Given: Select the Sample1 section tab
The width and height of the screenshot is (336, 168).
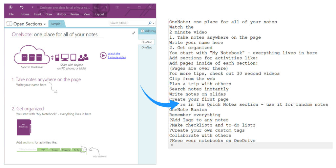Looking at the screenshot, I should 56,24.
